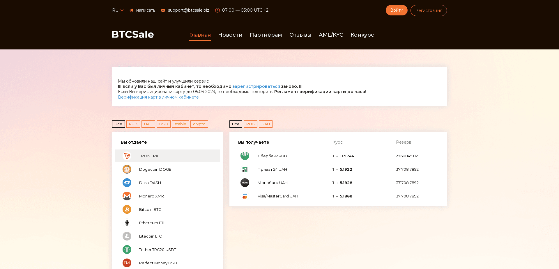Select the Tether TRC20 USDT icon
This screenshot has height=269, width=559.
click(127, 250)
